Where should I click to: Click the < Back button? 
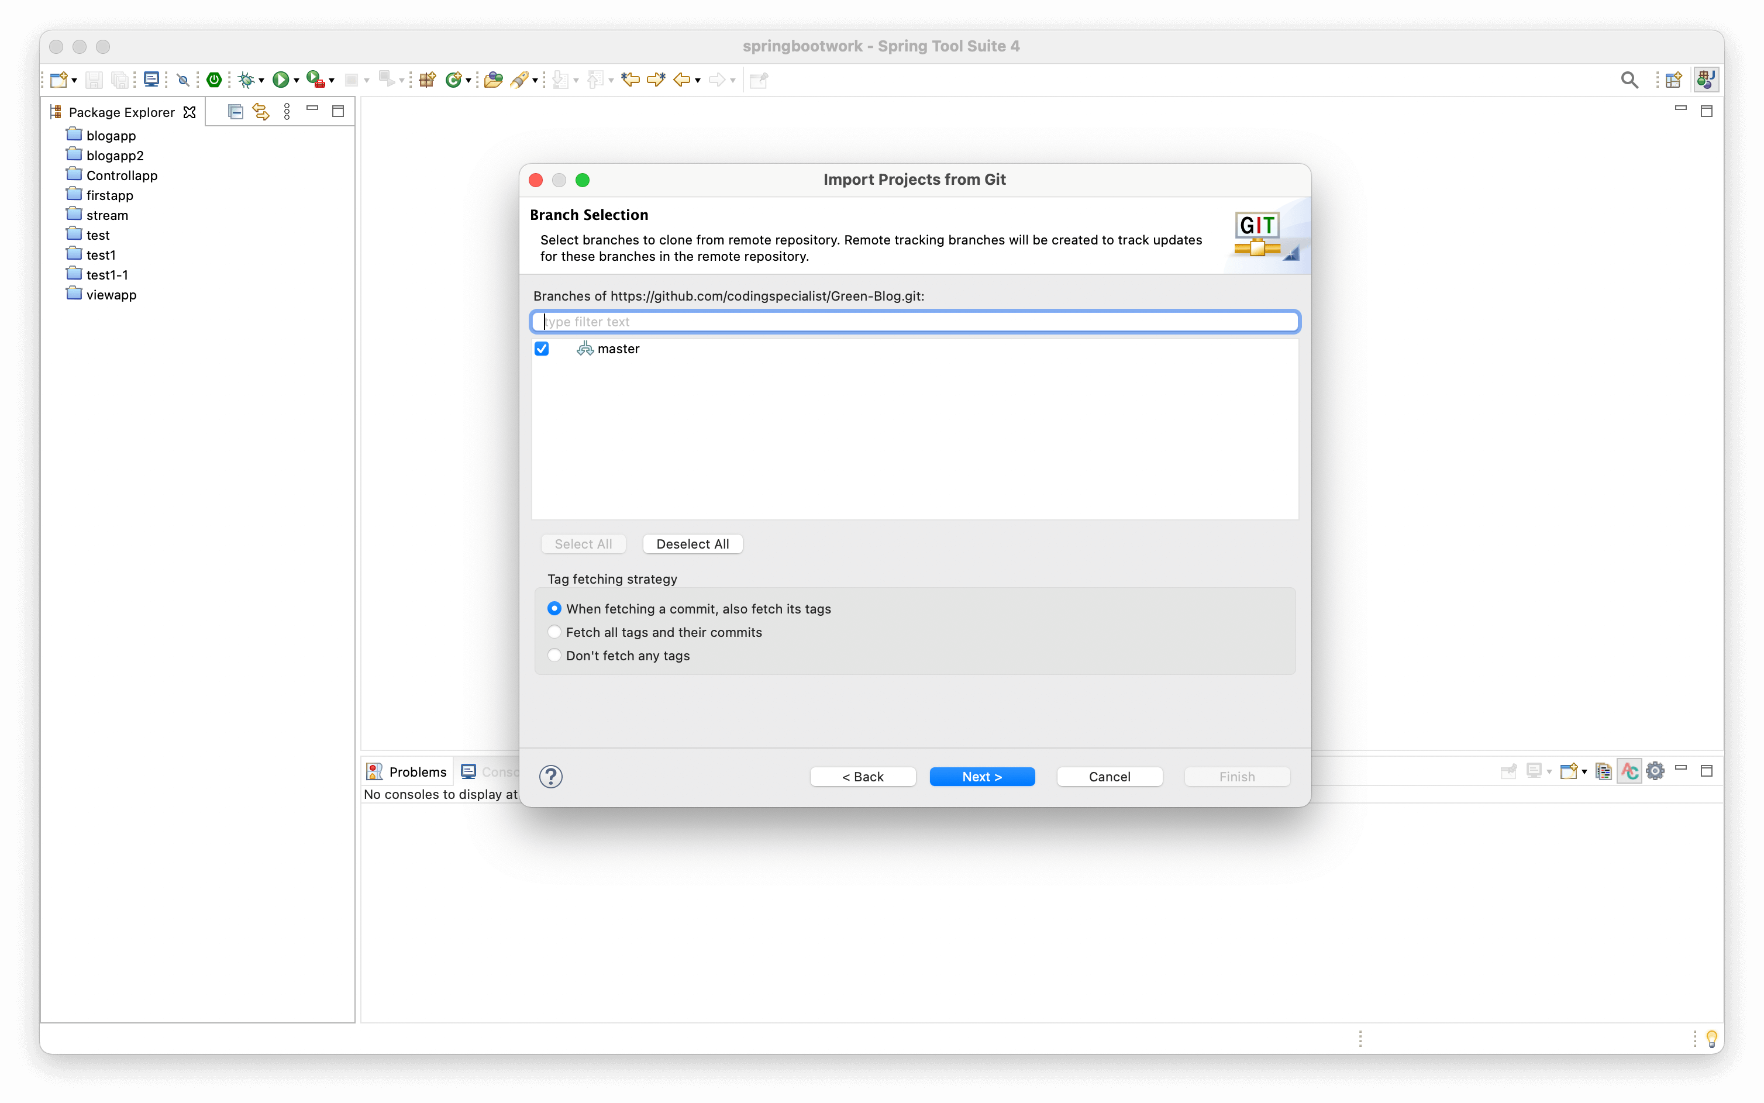862,776
